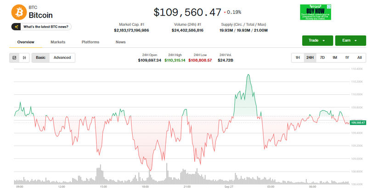Switch to Advanced chart mode
The image size is (372, 190).
point(62,58)
